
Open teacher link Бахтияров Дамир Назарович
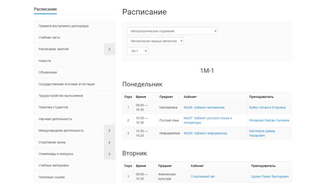tap(262, 133)
